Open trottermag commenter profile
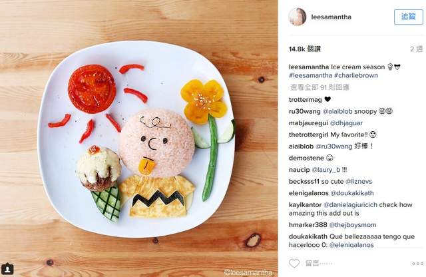Image resolution: width=426 pixels, height=277 pixels. click(306, 100)
